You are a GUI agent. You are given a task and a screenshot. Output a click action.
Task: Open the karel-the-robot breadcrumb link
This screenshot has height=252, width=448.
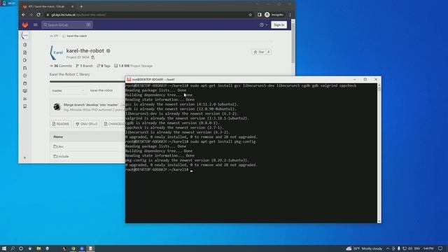click(x=76, y=36)
